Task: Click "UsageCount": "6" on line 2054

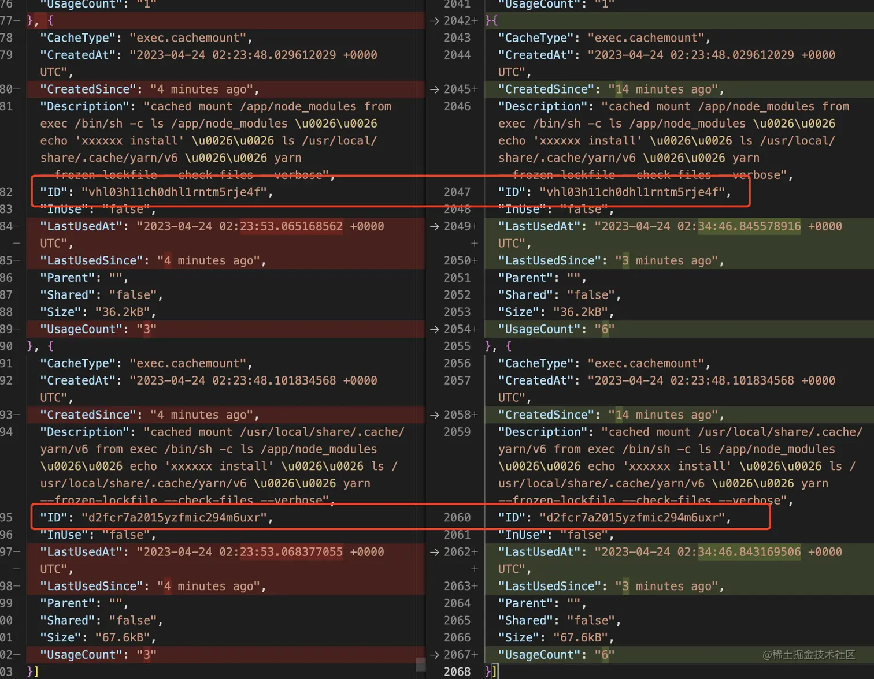Action: pyautogui.click(x=557, y=329)
